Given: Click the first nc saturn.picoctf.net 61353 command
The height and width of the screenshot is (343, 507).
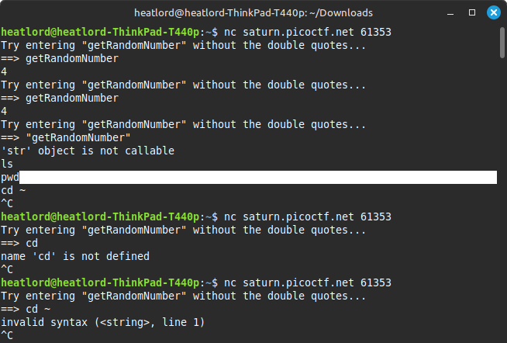Looking at the screenshot, I should (308, 32).
